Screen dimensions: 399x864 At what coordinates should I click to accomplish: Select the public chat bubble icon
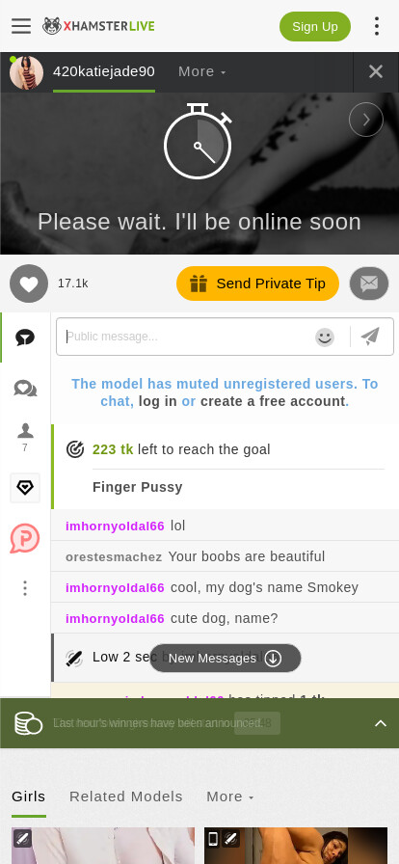25,337
